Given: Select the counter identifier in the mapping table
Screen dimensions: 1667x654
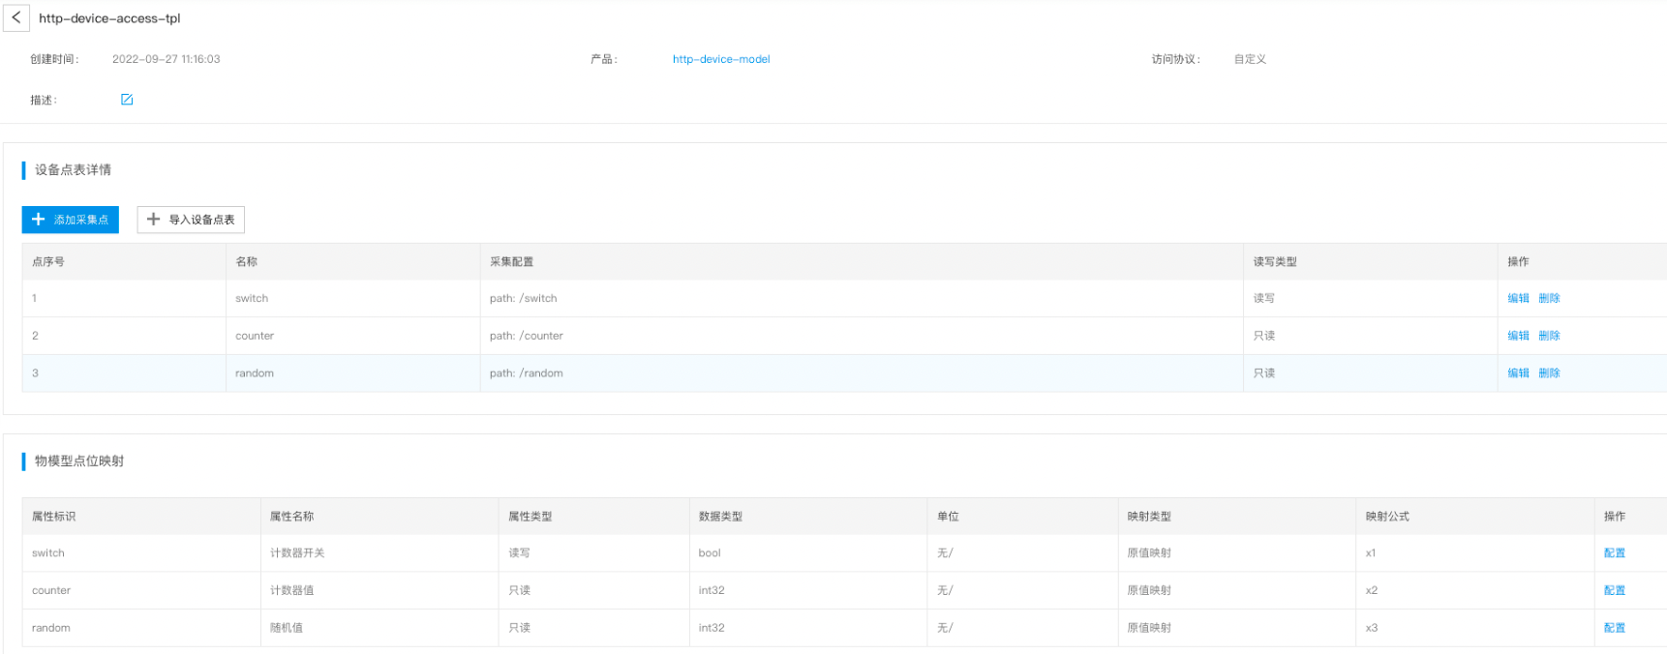Looking at the screenshot, I should (x=51, y=590).
